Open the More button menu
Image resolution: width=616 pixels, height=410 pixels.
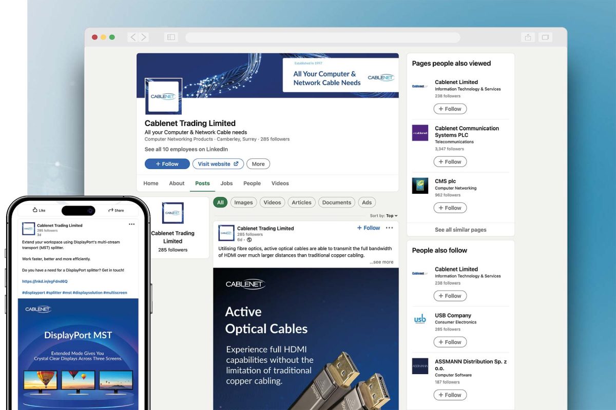click(x=258, y=164)
